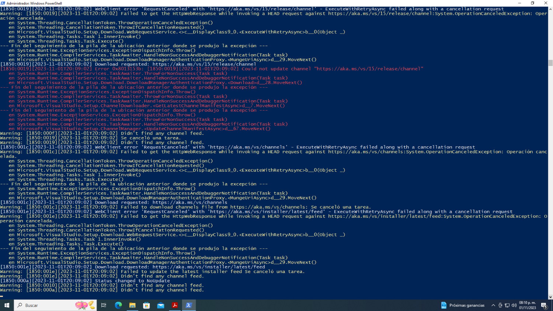Open the PowerShell title bar system menu icon
The width and height of the screenshot is (553, 311).
pos(3,3)
